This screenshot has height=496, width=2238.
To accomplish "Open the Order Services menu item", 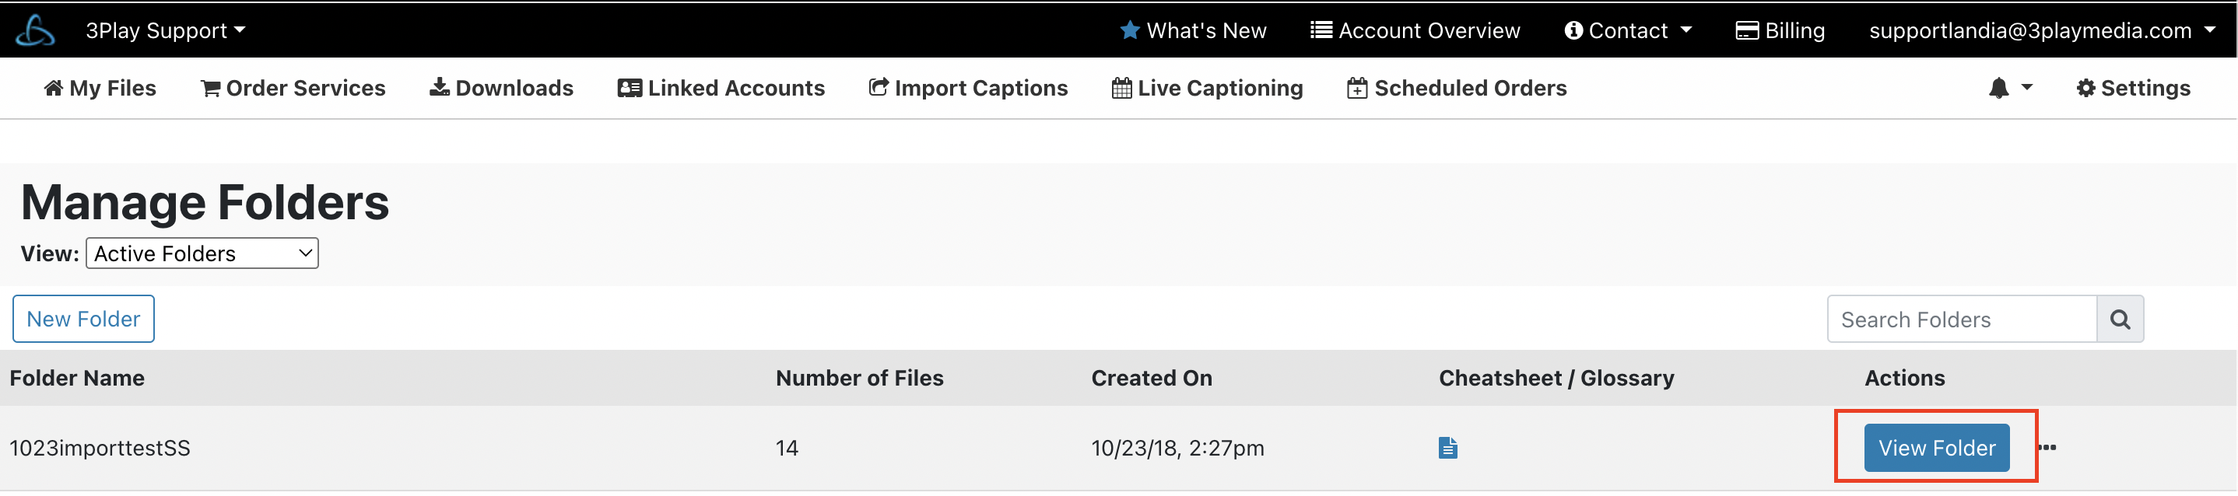I will (x=293, y=88).
